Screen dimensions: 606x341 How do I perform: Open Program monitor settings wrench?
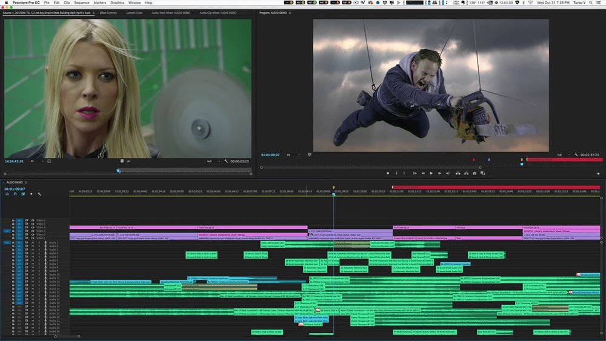(x=576, y=155)
